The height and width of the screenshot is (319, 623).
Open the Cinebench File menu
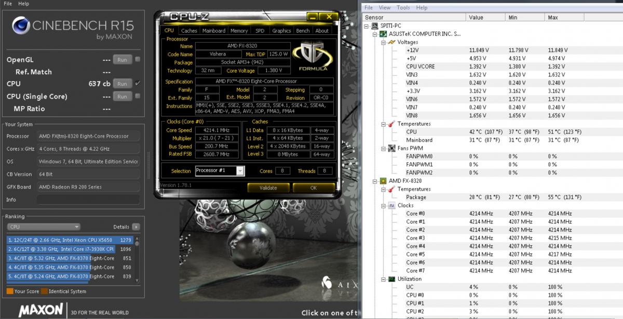(x=8, y=4)
